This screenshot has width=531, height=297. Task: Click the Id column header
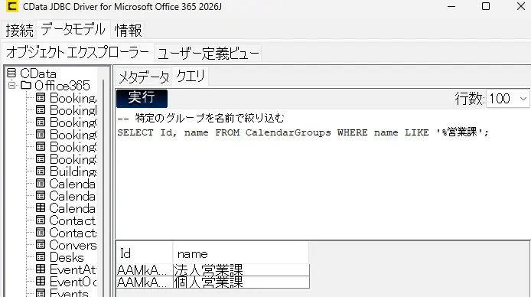(145, 253)
